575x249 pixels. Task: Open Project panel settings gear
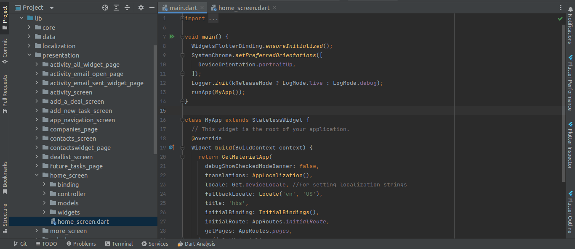141,8
